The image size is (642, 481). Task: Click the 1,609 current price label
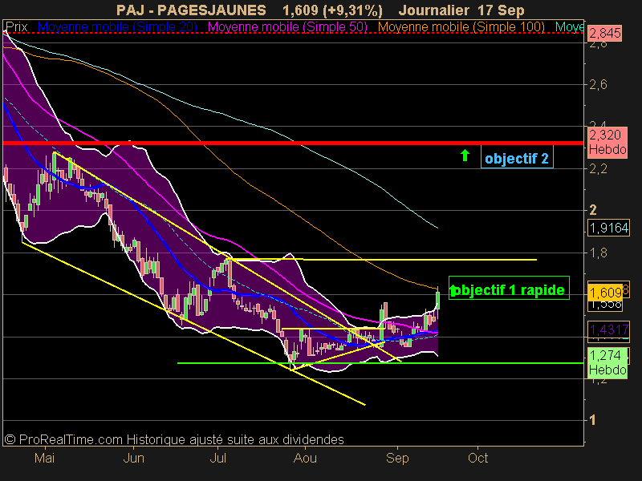point(605,293)
